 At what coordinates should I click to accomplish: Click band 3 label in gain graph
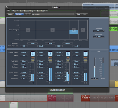tap(74, 30)
